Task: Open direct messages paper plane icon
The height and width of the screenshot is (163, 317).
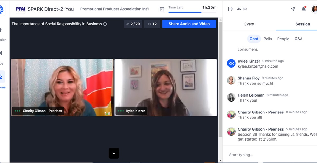Action: pos(293,9)
